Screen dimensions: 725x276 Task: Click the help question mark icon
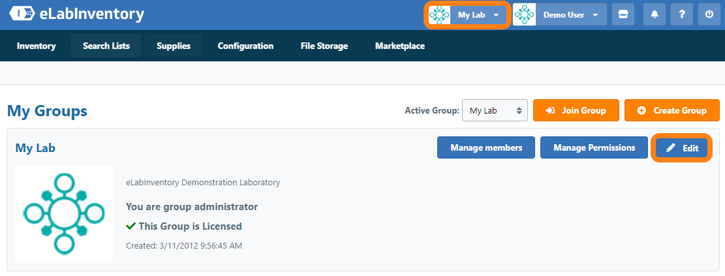(681, 15)
